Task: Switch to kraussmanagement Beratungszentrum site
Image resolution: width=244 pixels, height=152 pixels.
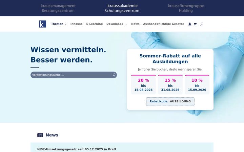Action: [x=58, y=8]
